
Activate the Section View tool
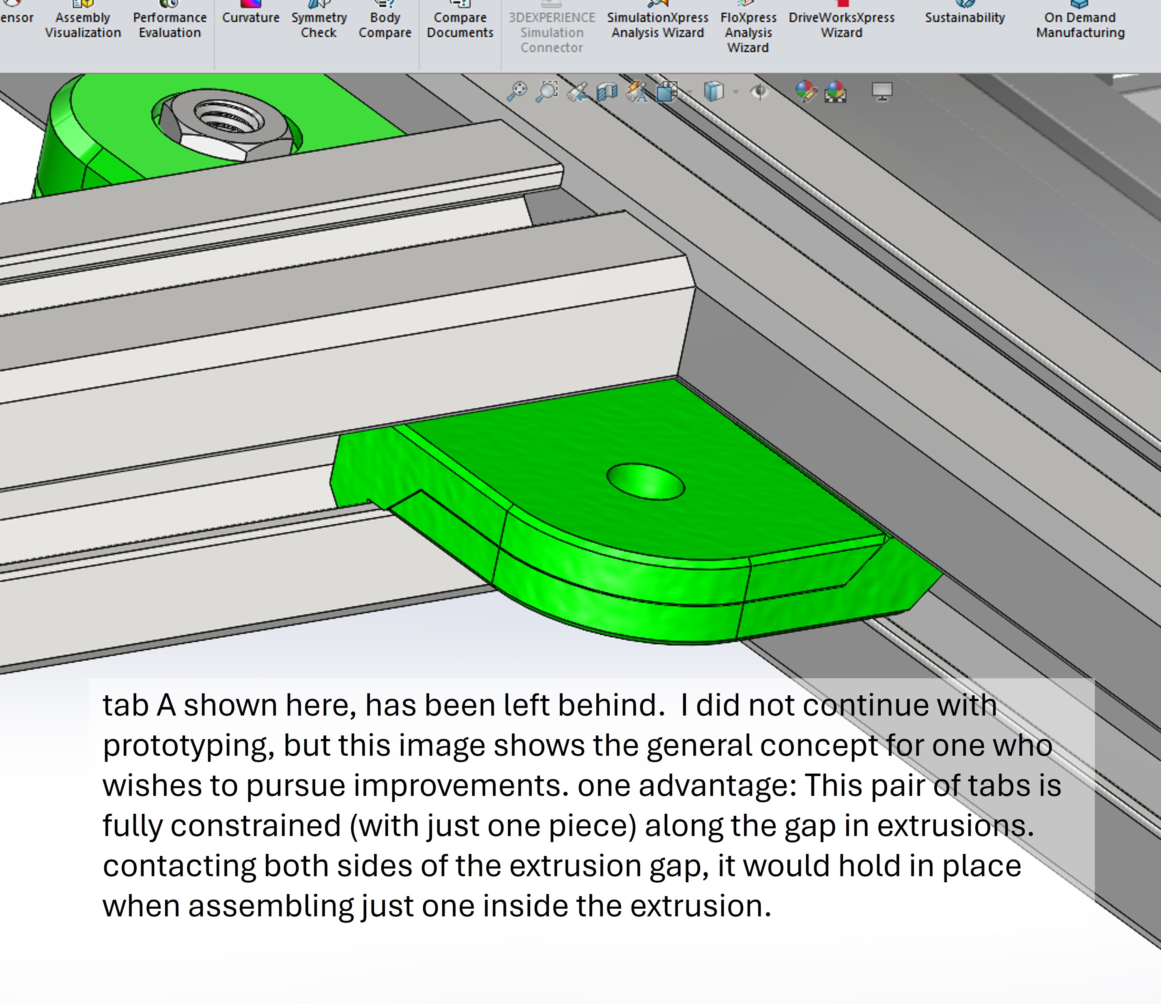[x=607, y=91]
